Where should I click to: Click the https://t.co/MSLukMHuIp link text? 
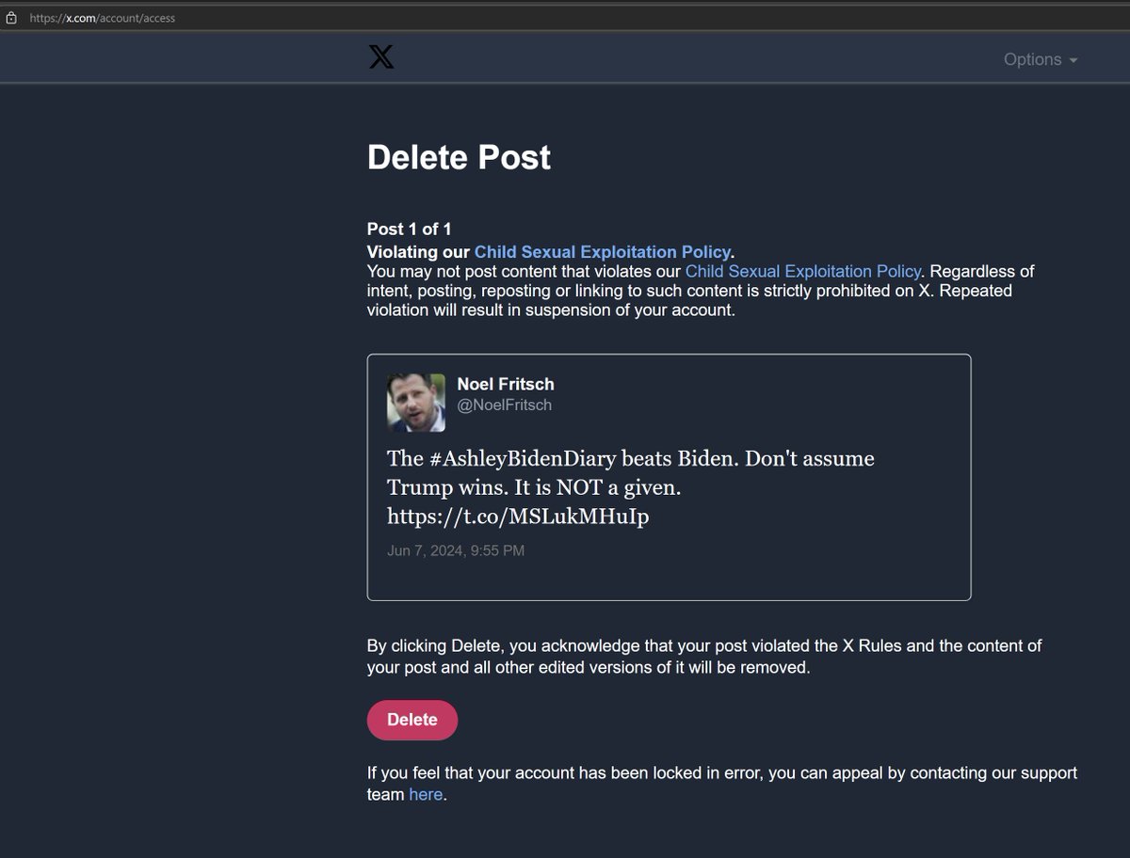(x=518, y=516)
